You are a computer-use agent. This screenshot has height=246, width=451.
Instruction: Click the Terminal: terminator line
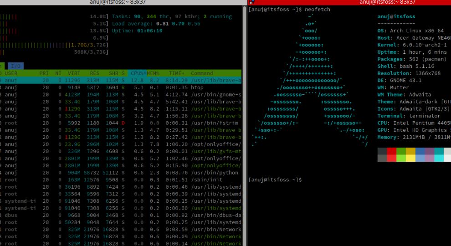coord(409,116)
